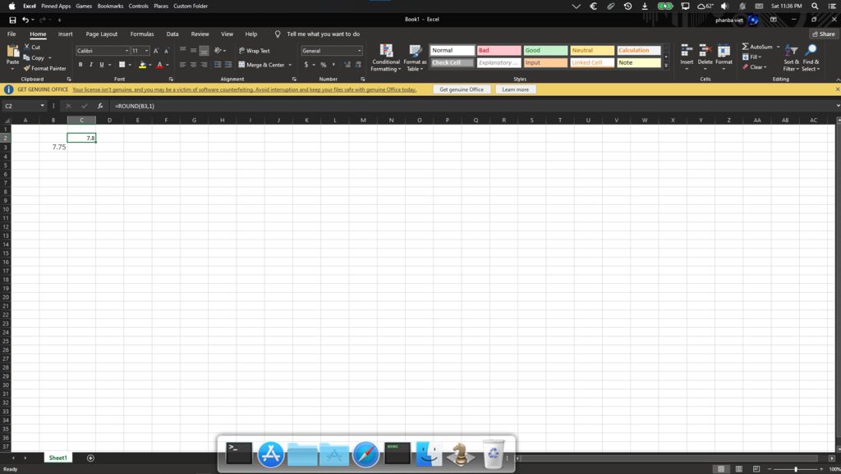Open the Name Box dropdown
The image size is (841, 474).
[43, 106]
